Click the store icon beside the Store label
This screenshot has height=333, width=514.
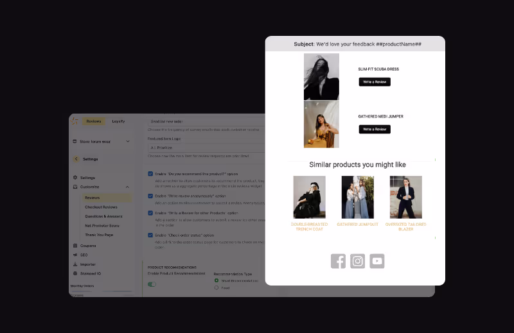tap(75, 141)
